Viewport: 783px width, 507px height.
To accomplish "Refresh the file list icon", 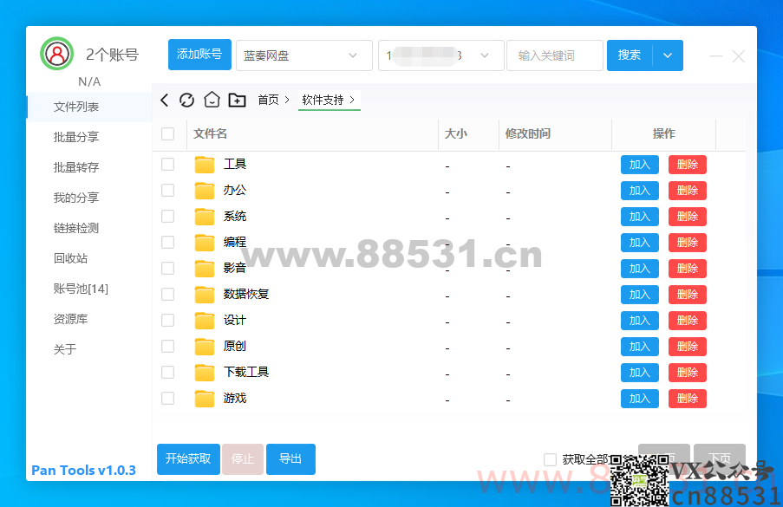I will [186, 100].
